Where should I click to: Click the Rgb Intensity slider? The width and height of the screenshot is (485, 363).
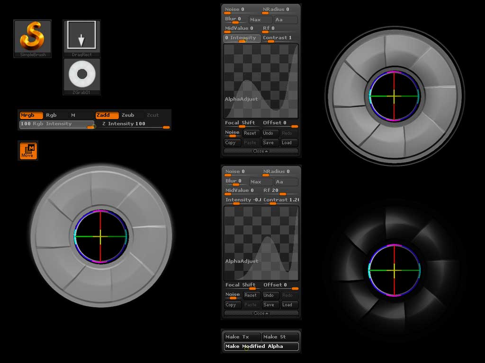coord(57,124)
